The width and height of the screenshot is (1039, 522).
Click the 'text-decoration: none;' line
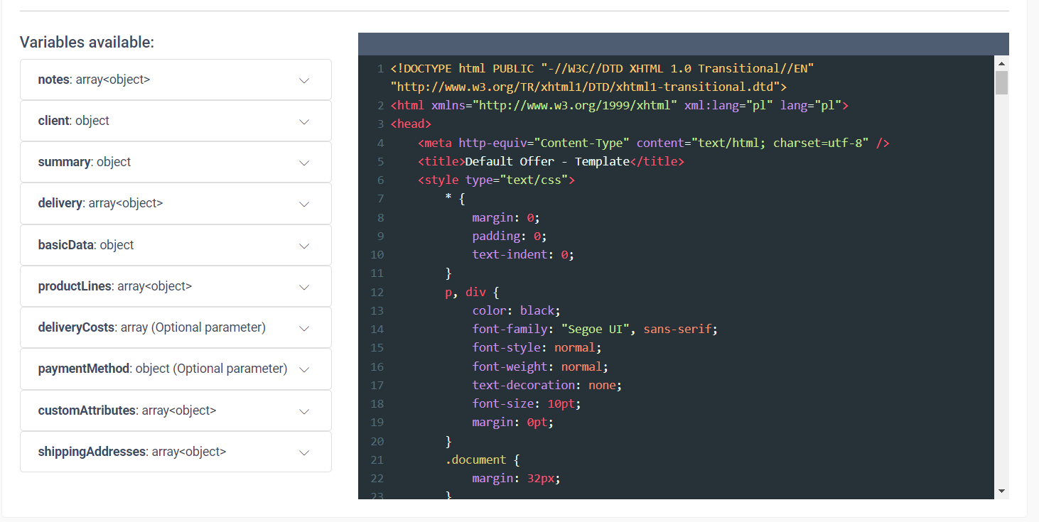pos(547,385)
